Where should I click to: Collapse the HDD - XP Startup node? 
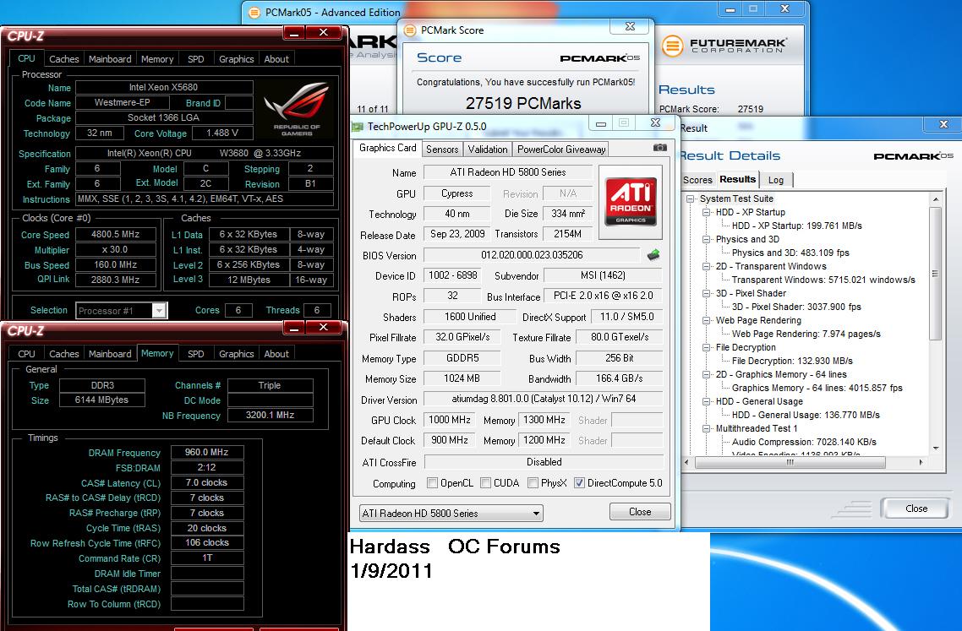coord(706,212)
